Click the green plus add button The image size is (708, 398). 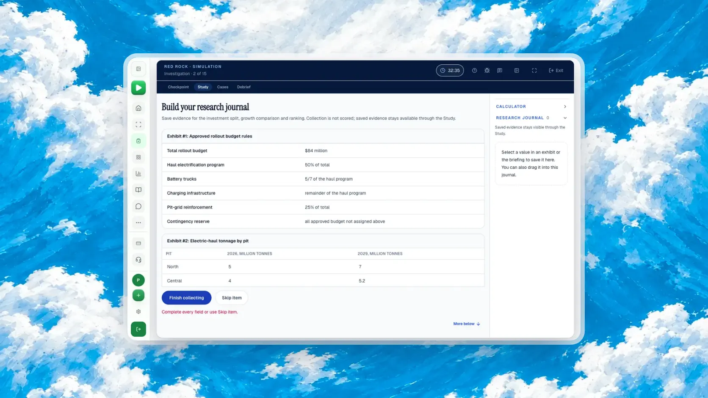[x=138, y=296]
